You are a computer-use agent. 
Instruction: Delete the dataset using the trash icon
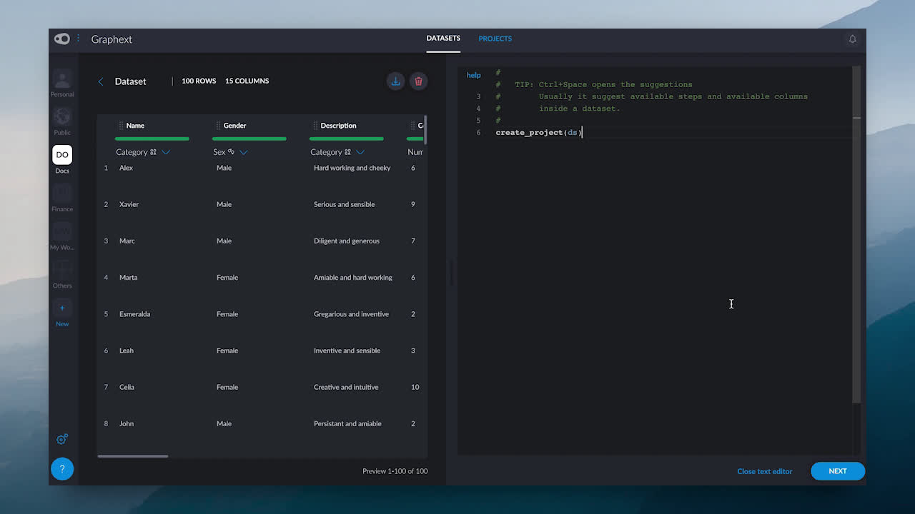coord(419,81)
